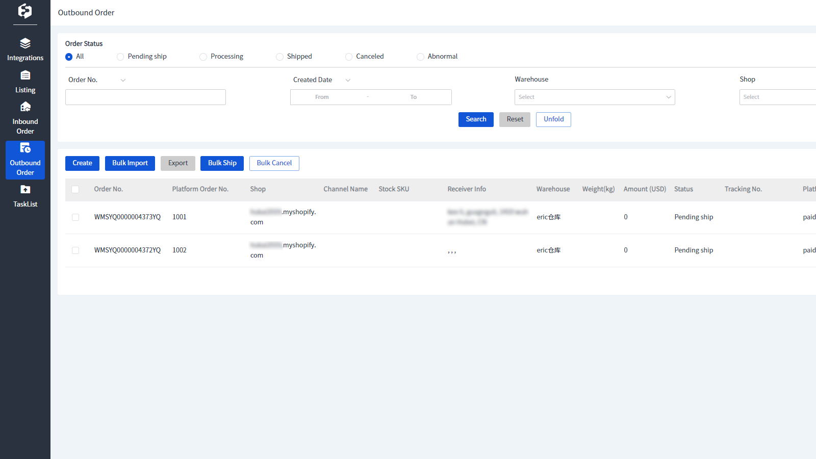The height and width of the screenshot is (459, 816).
Task: Open the Shop select dropdown
Action: (x=778, y=97)
